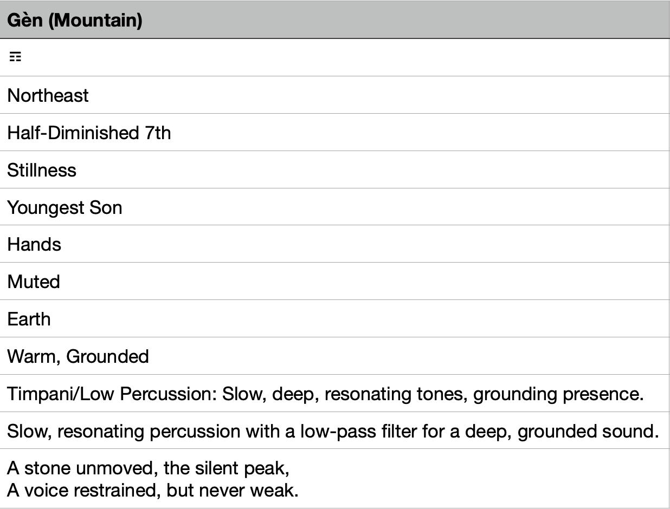Click the line "A stone unmoved, the silent peak"

(x=148, y=467)
